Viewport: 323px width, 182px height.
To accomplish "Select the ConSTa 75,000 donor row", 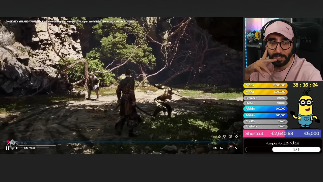I will click(265, 122).
